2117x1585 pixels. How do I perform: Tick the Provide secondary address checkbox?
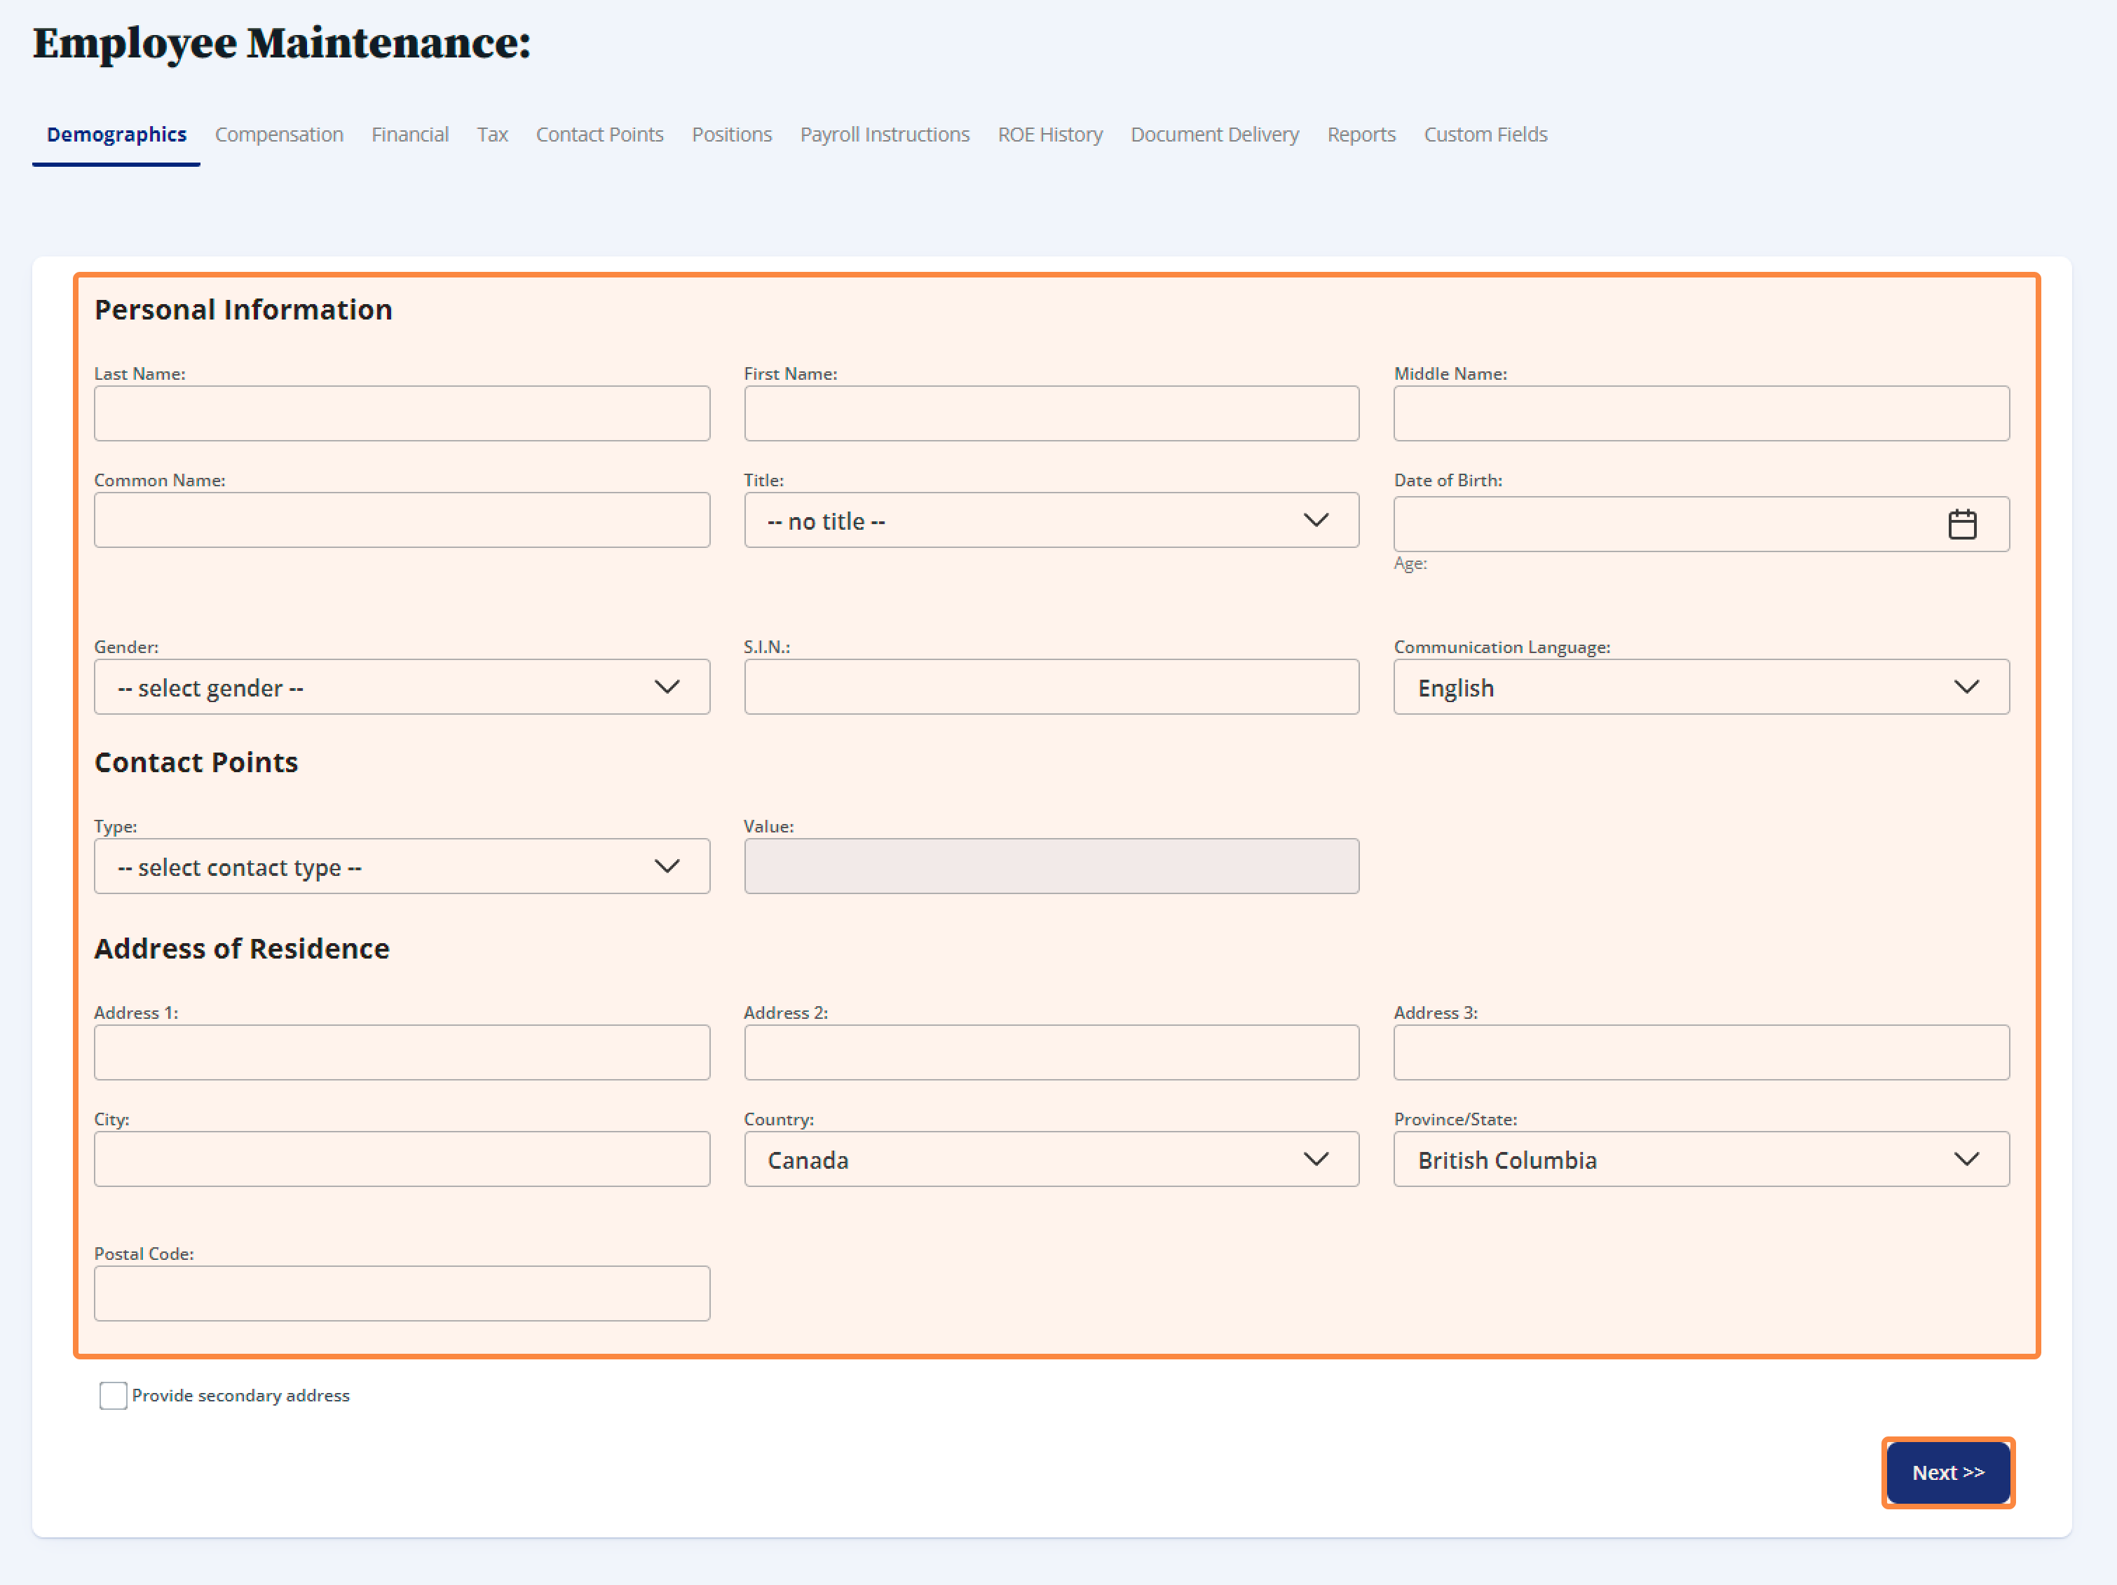coord(113,1396)
